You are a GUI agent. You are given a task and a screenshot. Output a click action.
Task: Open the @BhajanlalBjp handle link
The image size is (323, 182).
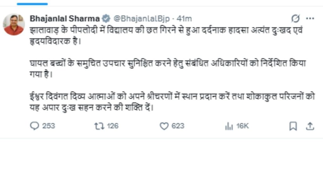(x=141, y=19)
